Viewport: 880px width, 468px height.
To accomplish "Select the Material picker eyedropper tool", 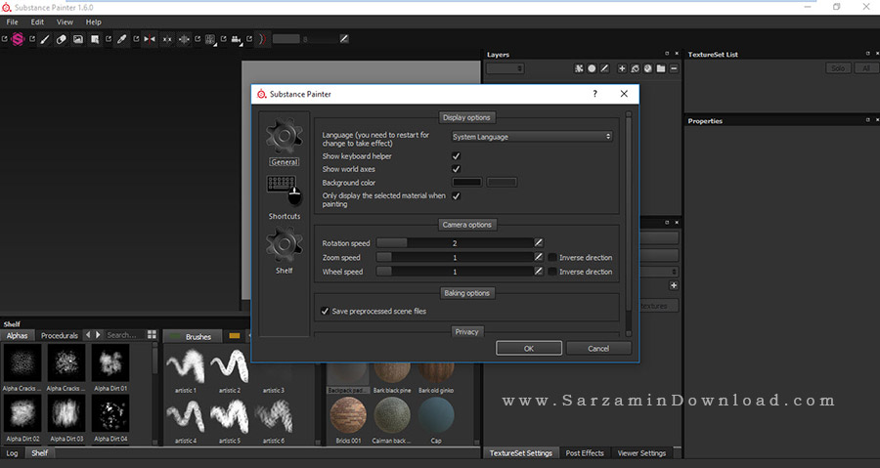I will click(x=122, y=39).
